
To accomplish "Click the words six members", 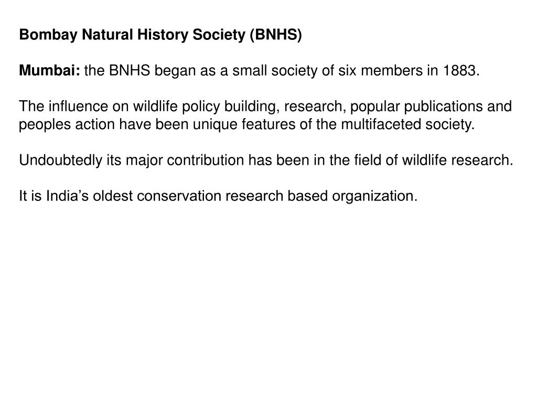I will [381, 70].
